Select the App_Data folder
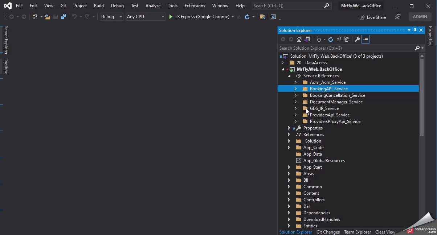 click(313, 154)
